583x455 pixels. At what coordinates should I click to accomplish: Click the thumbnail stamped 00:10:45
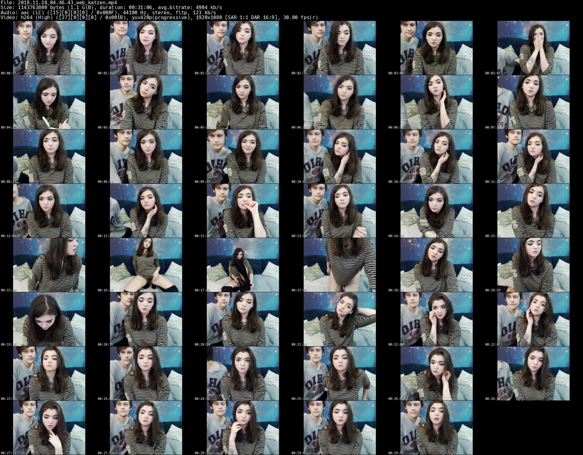[437, 156]
